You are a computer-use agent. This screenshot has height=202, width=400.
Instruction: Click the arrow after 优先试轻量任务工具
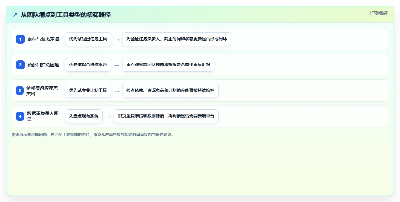(117, 39)
